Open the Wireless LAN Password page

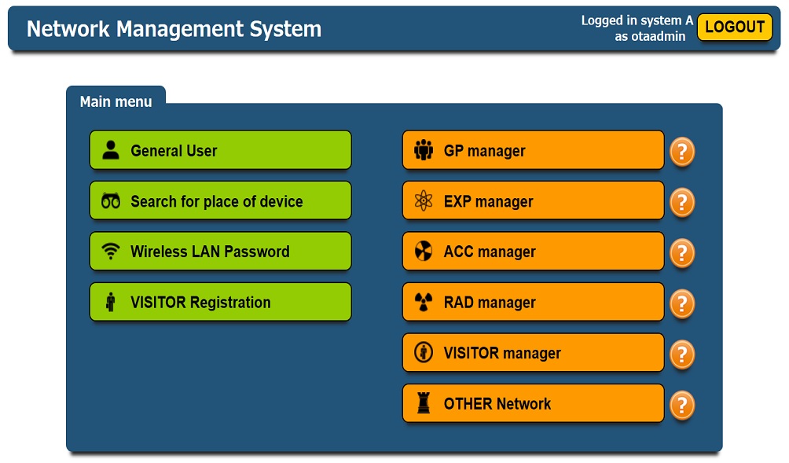[x=220, y=251]
